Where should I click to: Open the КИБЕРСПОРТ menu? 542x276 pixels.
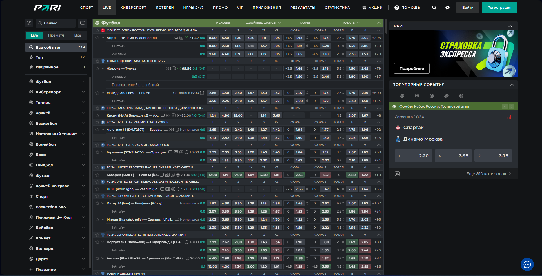[133, 8]
